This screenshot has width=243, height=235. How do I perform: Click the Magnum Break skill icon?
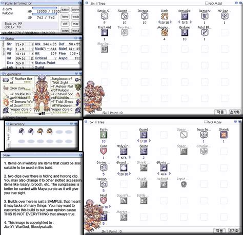coord(165,33)
